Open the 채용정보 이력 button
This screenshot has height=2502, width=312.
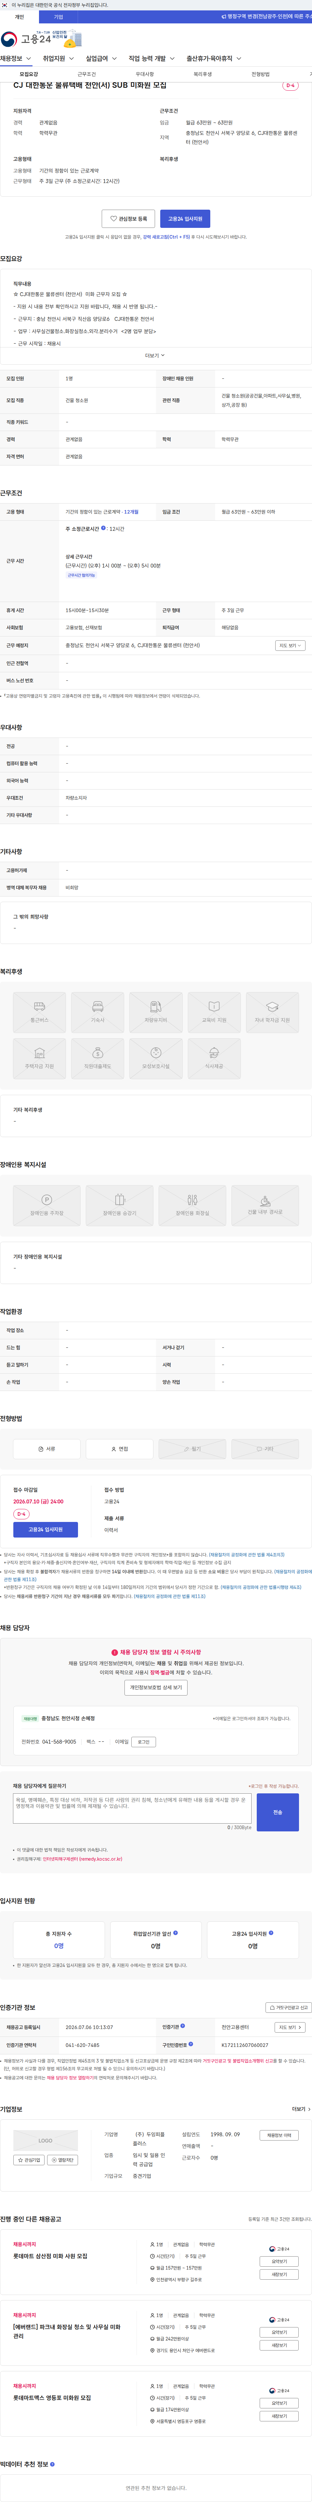click(x=279, y=2135)
